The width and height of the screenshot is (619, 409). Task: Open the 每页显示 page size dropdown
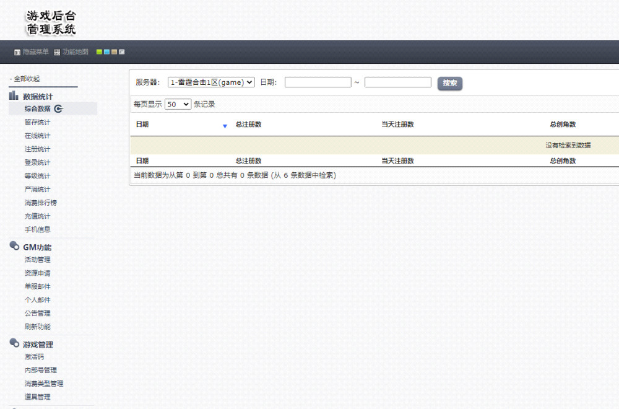(x=178, y=105)
